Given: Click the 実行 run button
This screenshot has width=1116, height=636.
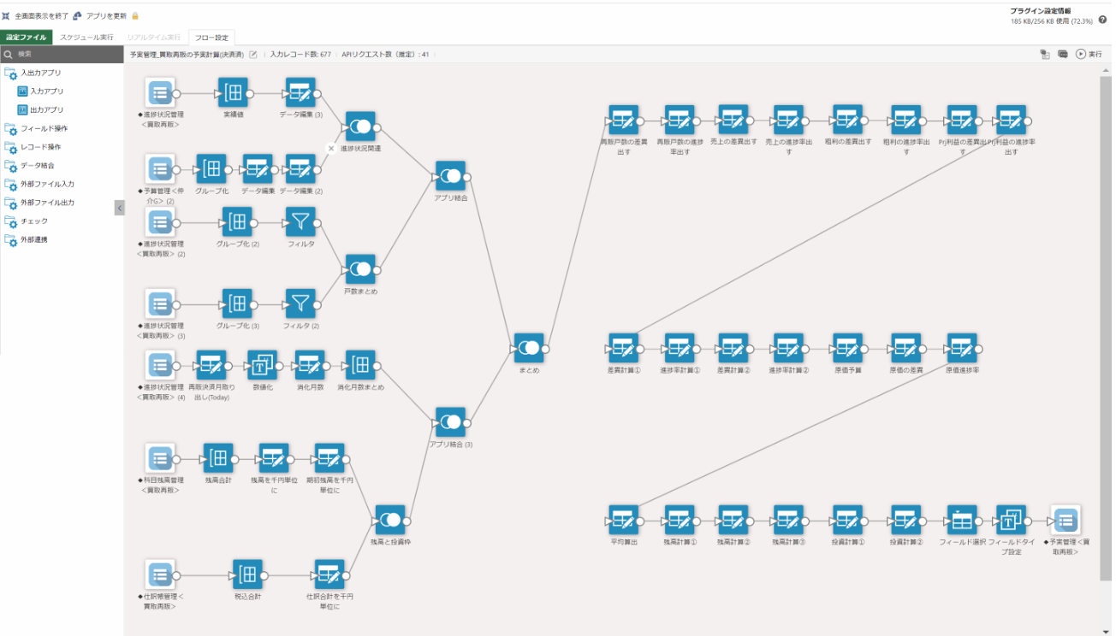Looking at the screenshot, I should [x=1089, y=54].
